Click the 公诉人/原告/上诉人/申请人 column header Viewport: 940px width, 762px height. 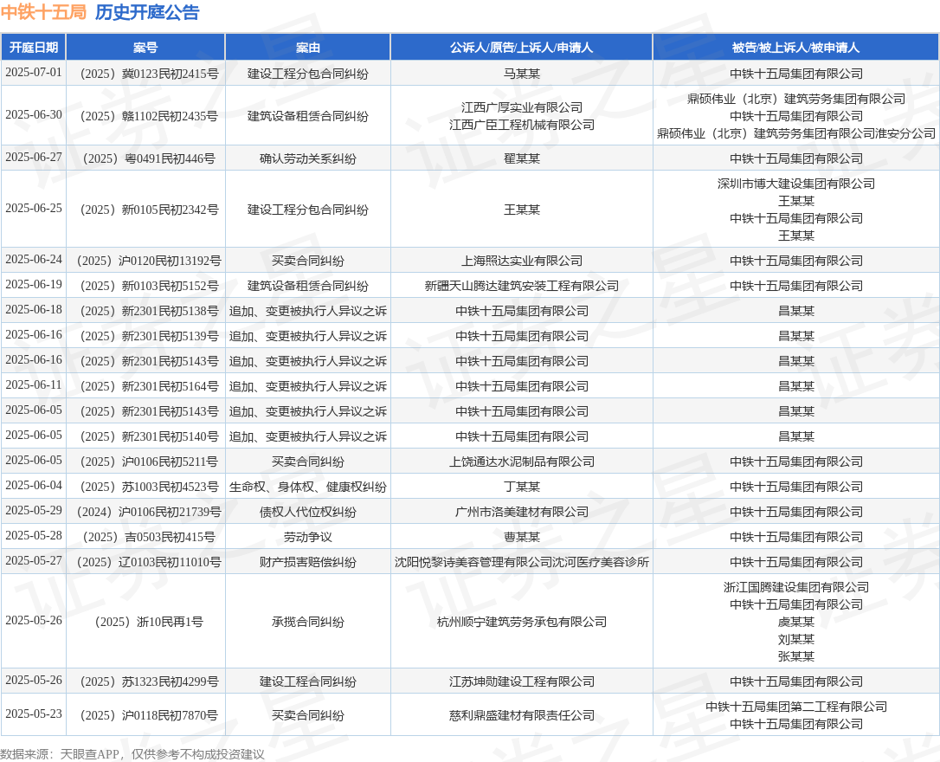pyautogui.click(x=522, y=48)
